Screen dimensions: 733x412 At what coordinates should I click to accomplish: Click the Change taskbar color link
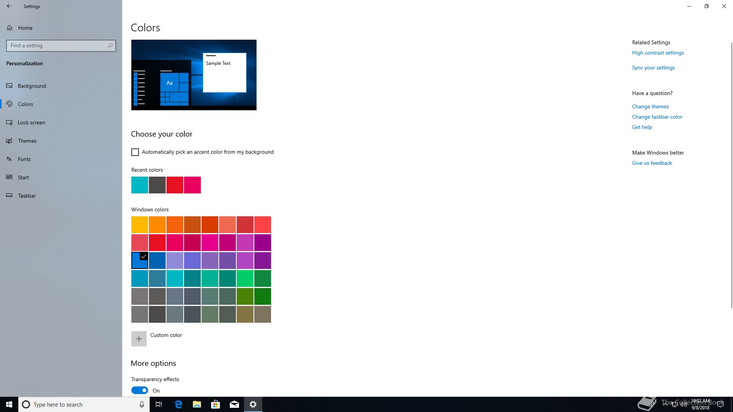point(657,117)
